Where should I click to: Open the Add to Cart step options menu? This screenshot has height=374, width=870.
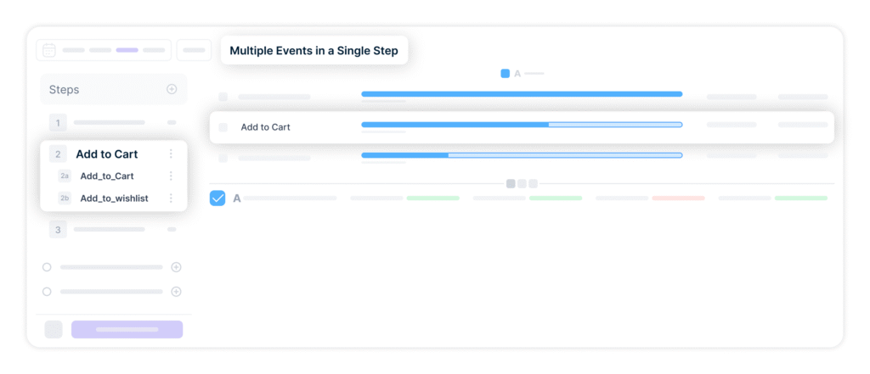coord(171,154)
